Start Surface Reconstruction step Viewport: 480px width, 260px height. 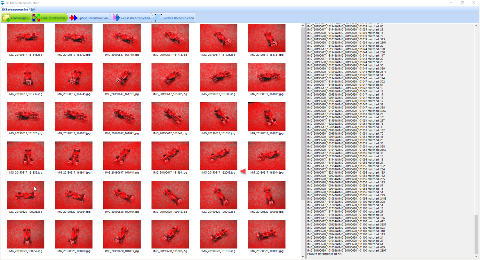174,18
